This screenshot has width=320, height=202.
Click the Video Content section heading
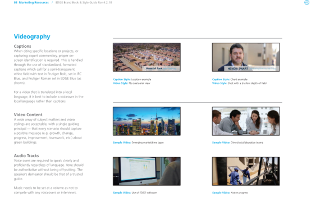(x=28, y=114)
